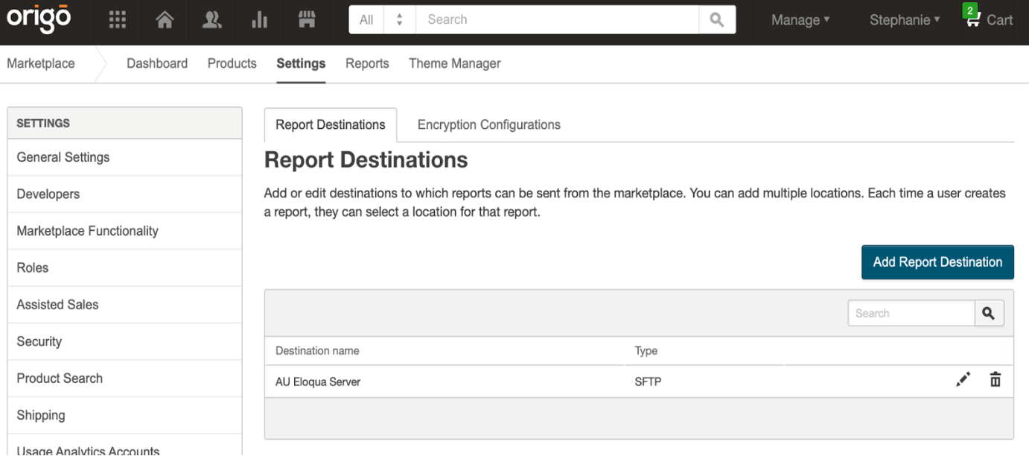This screenshot has height=456, width=1029.
Task: Open Assisted Sales in sidebar
Action: pos(125,304)
